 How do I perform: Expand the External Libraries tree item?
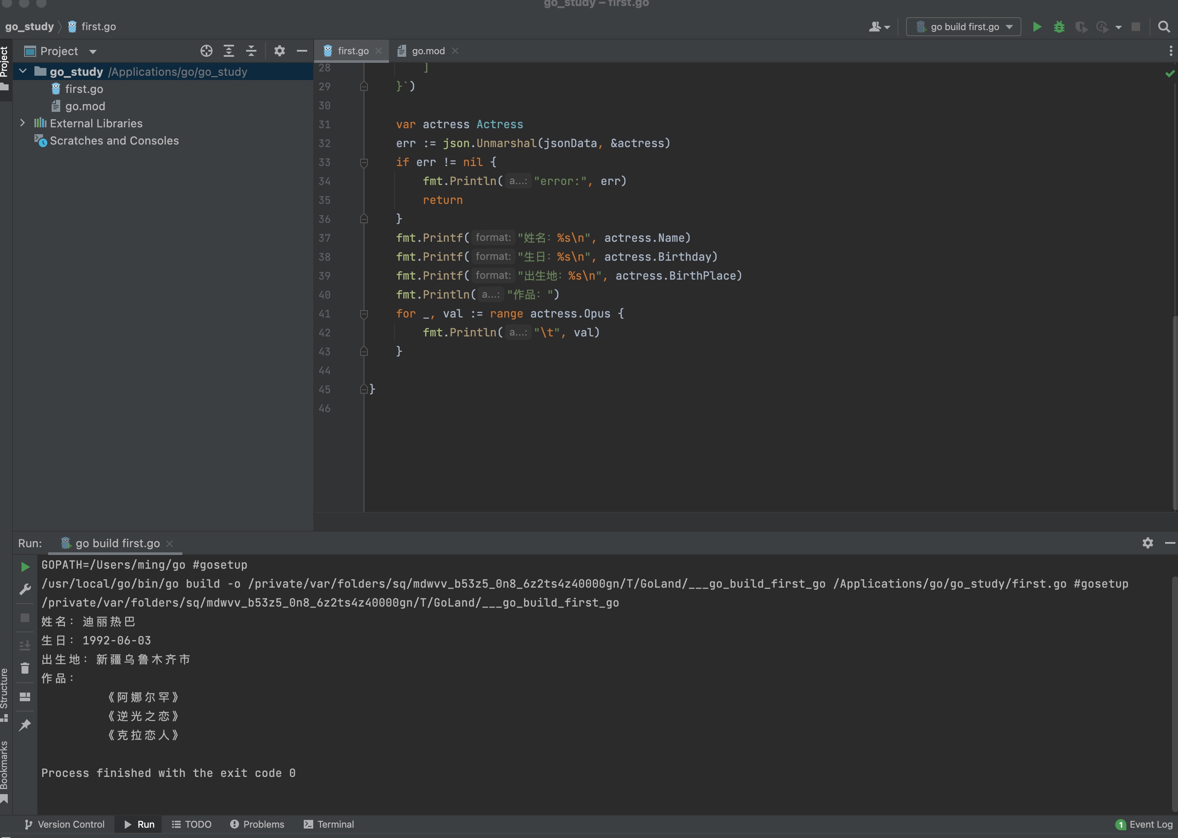point(20,123)
